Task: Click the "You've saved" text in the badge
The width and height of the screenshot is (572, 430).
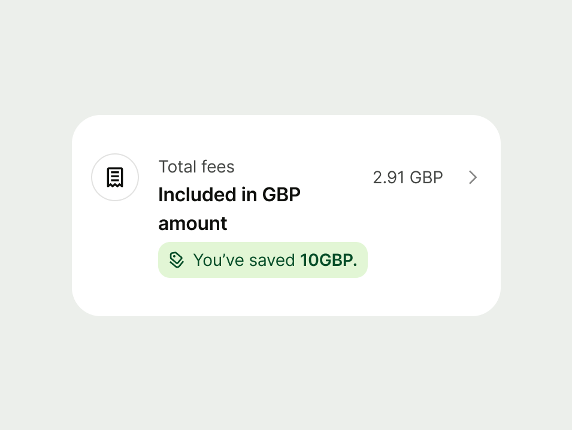Action: (x=244, y=260)
